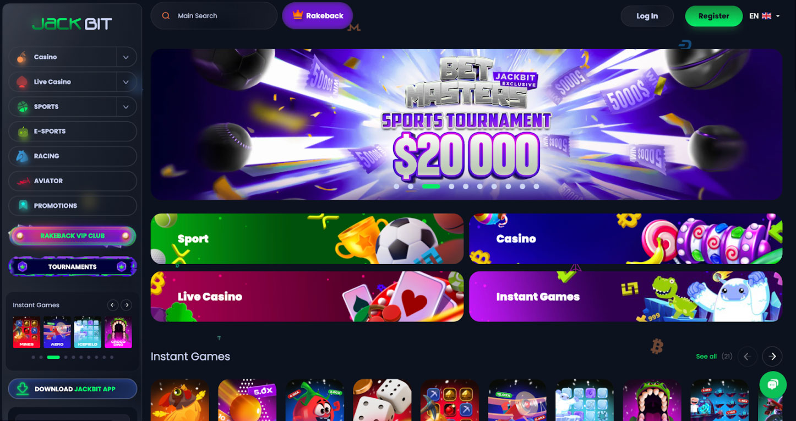This screenshot has height=421, width=796.
Task: Click the Register button
Action: [x=713, y=16]
